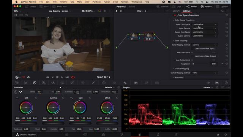Open the LUTs browser
243x137 pixels.
(x=44, y=6)
